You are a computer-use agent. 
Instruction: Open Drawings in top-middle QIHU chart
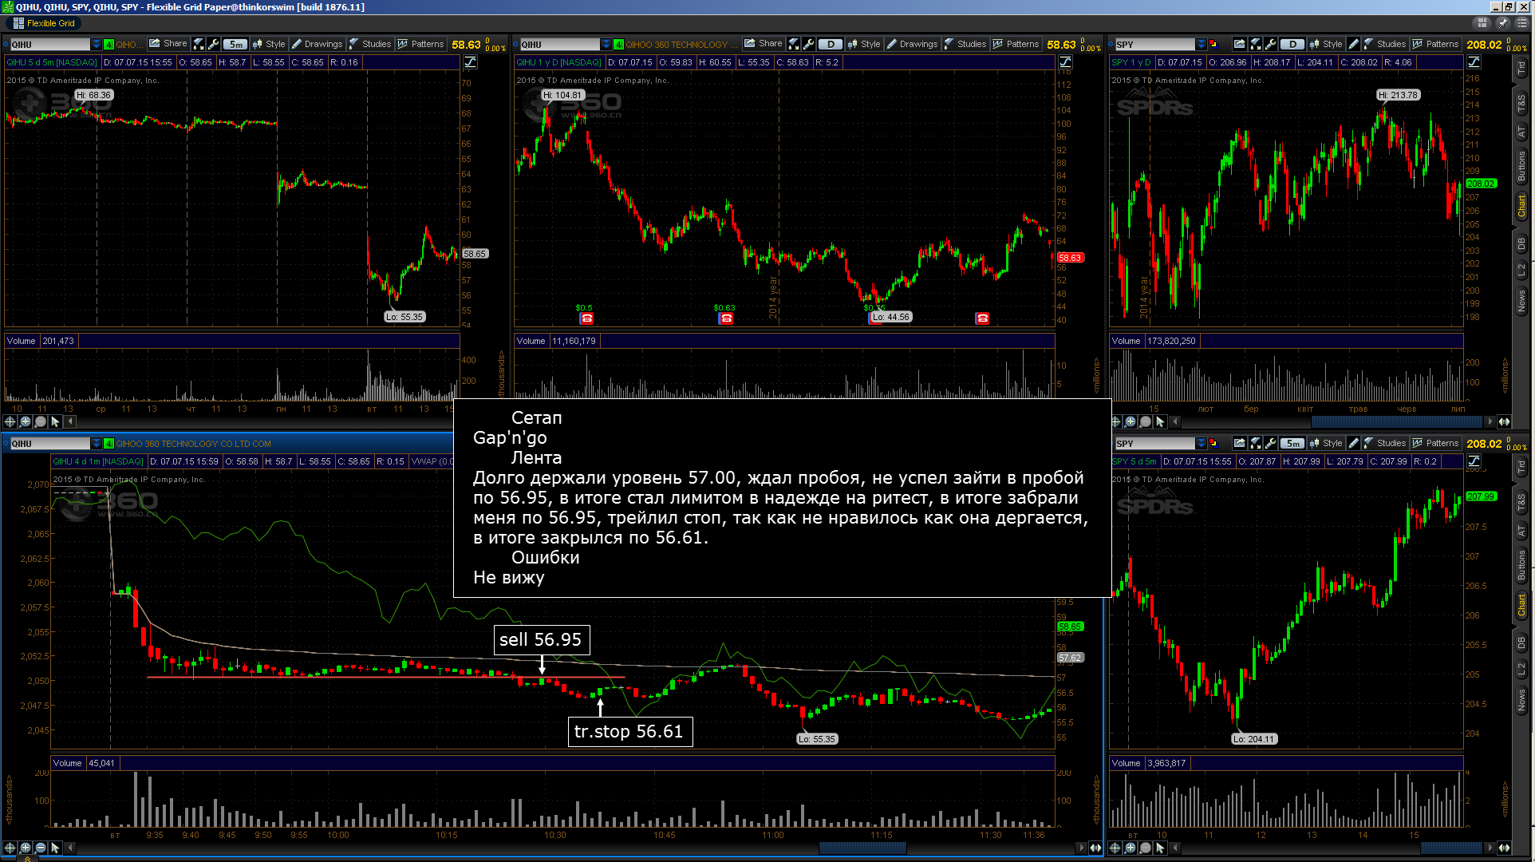(912, 45)
